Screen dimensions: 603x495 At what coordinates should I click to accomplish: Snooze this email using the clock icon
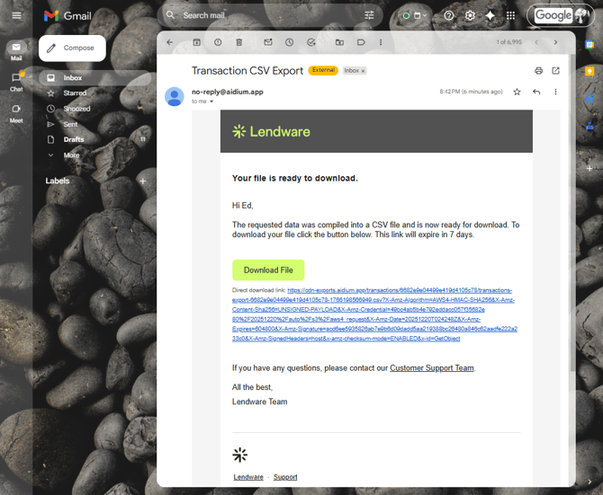(x=289, y=42)
